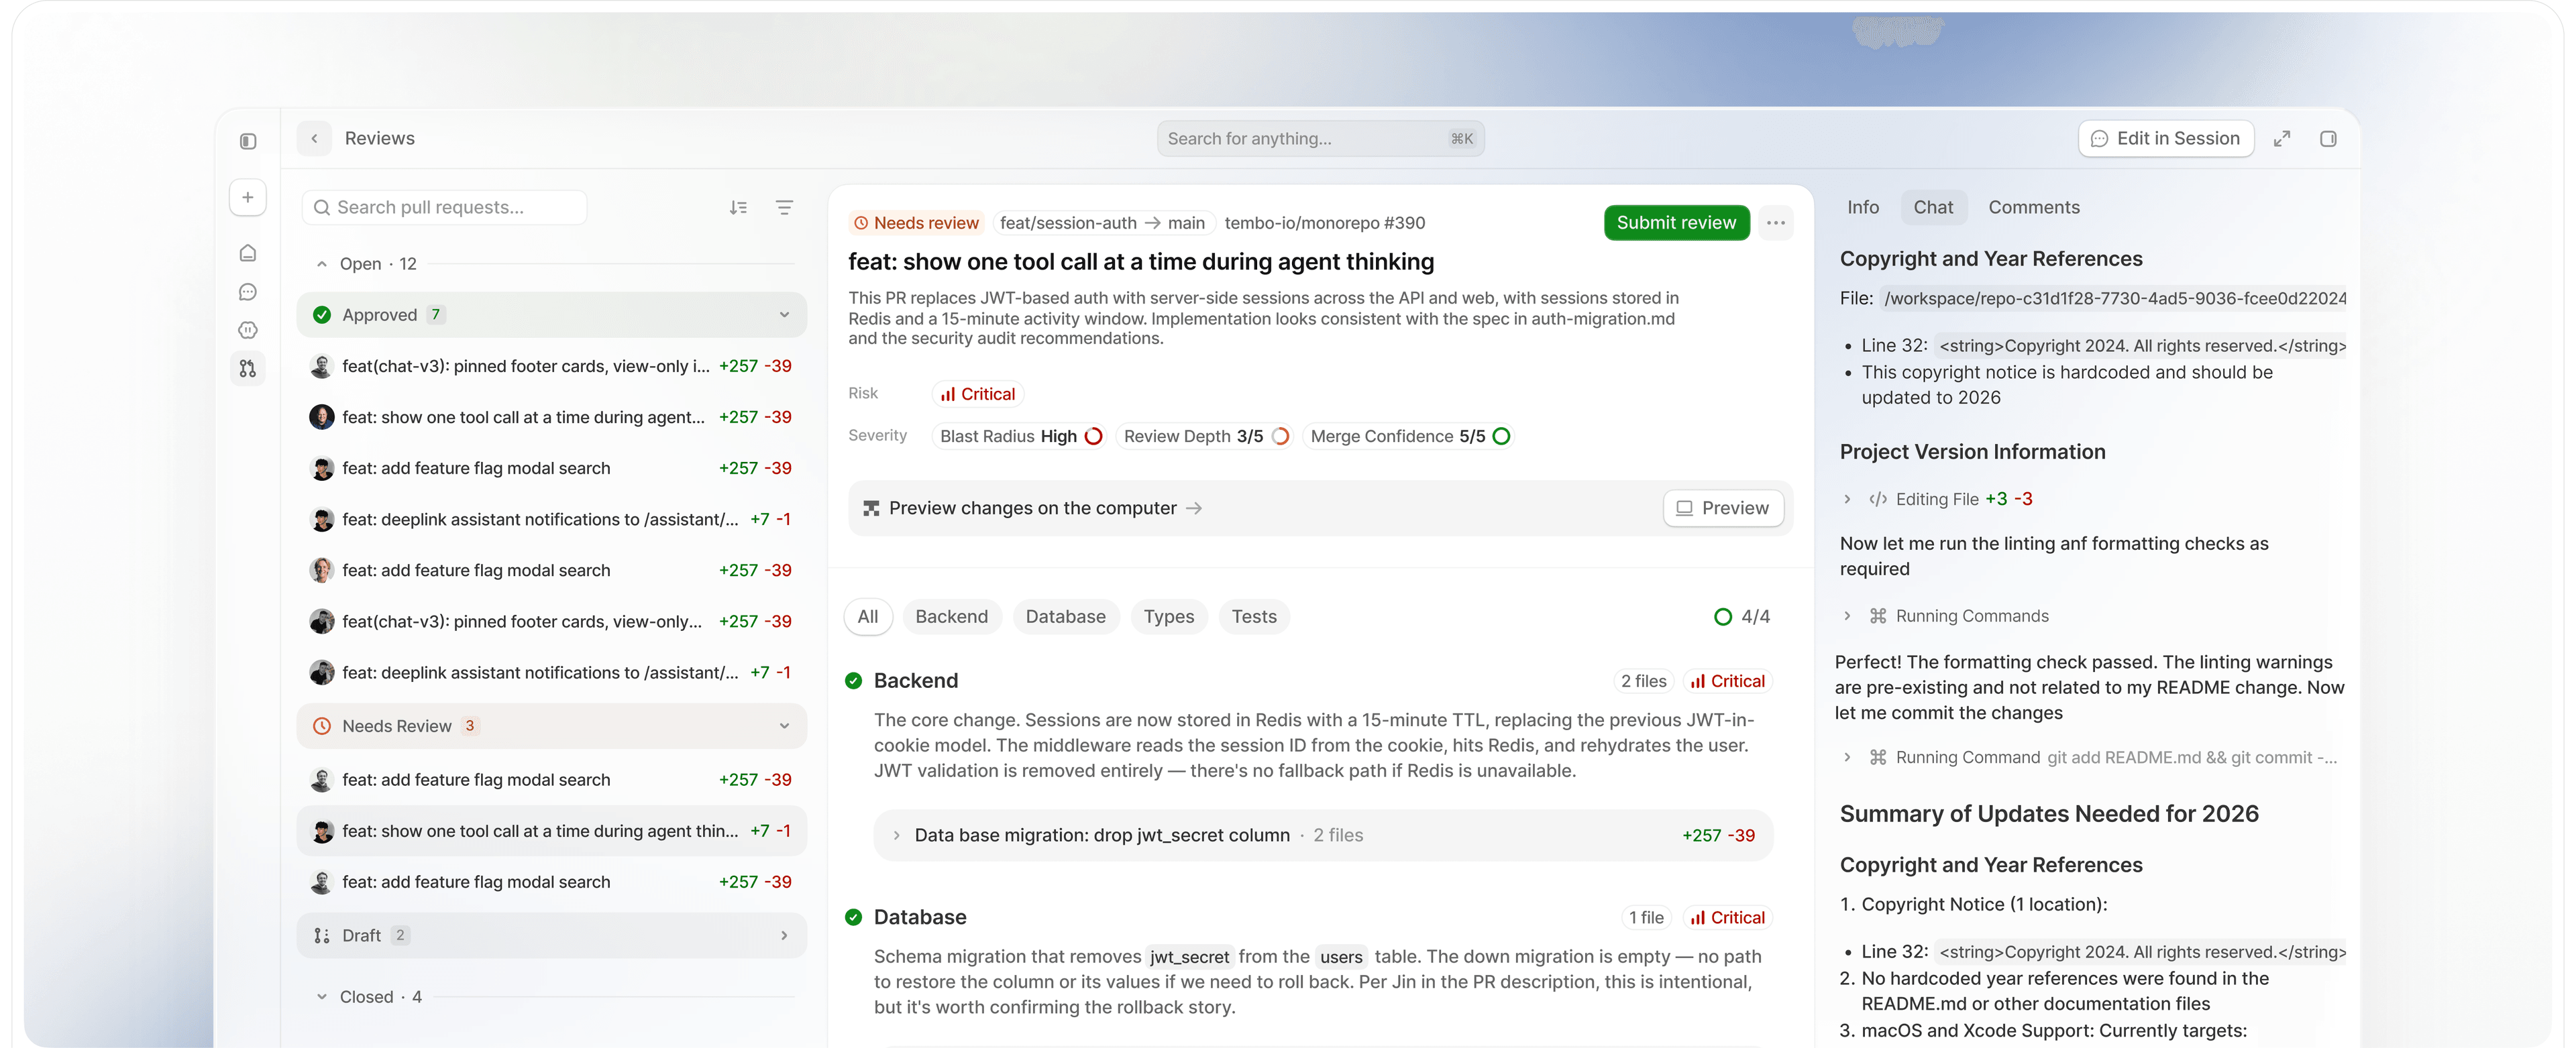The height and width of the screenshot is (1048, 2576).
Task: Click the Needs review status badge
Action: 916,223
